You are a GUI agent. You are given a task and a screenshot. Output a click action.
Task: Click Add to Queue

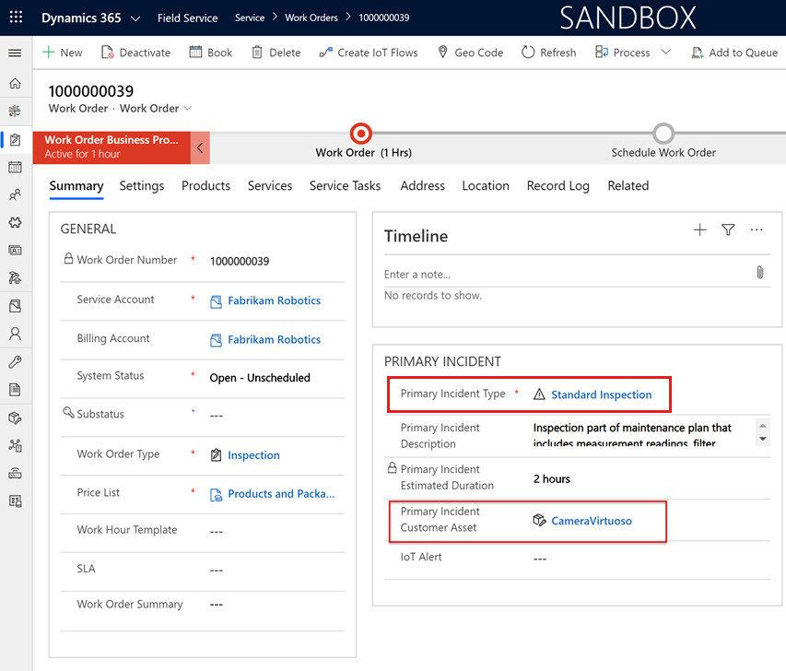pyautogui.click(x=734, y=53)
